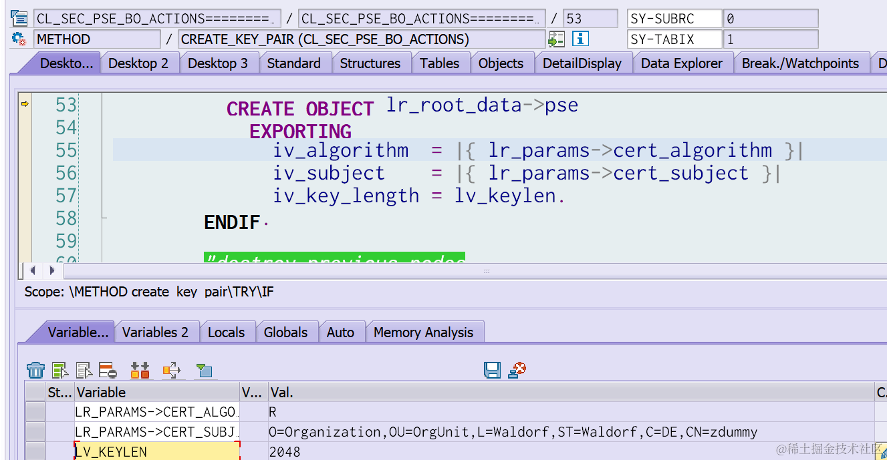Click the editor horizontal scroll left arrow

[32, 271]
